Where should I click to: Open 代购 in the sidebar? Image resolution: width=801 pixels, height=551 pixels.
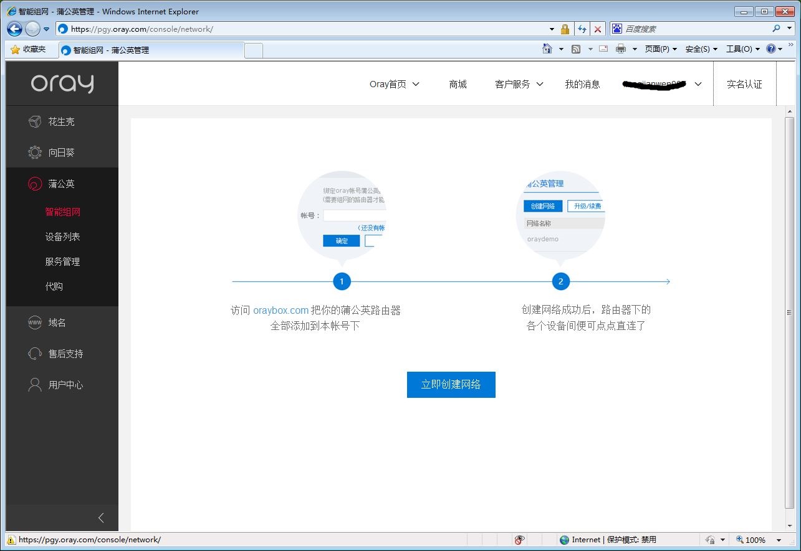click(54, 286)
